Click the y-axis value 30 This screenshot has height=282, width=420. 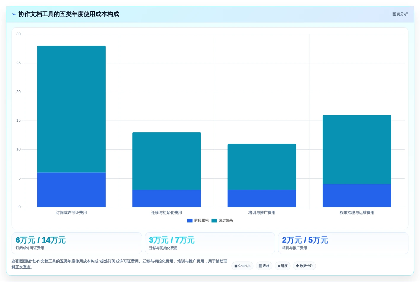click(18, 34)
